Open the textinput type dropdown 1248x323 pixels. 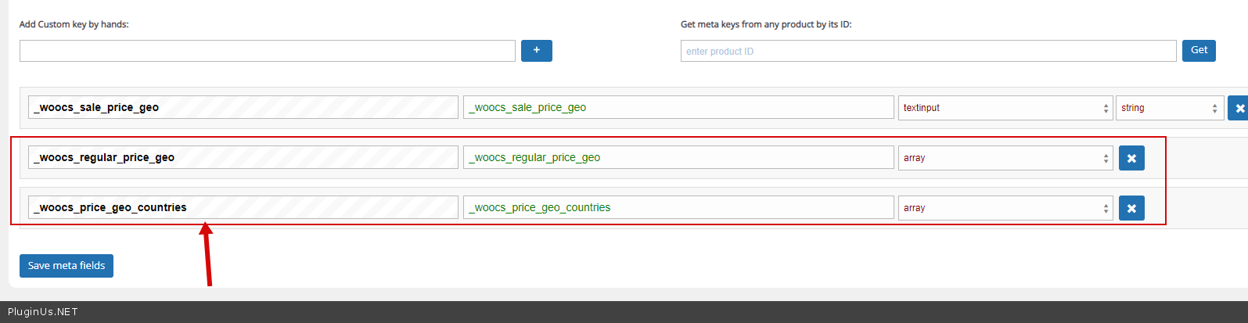coord(1005,108)
